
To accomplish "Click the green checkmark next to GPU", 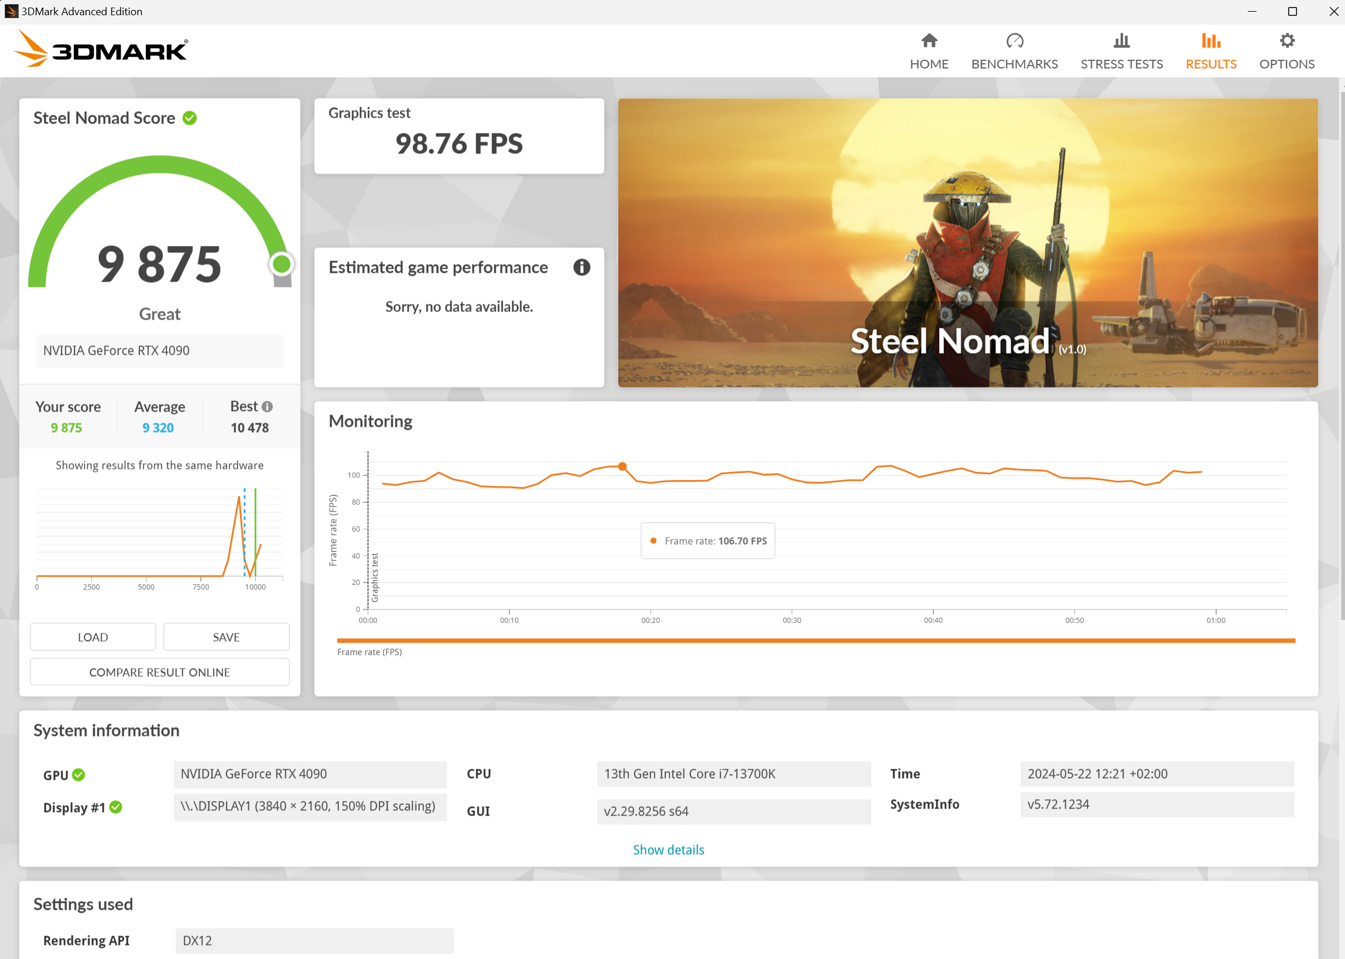I will (79, 775).
